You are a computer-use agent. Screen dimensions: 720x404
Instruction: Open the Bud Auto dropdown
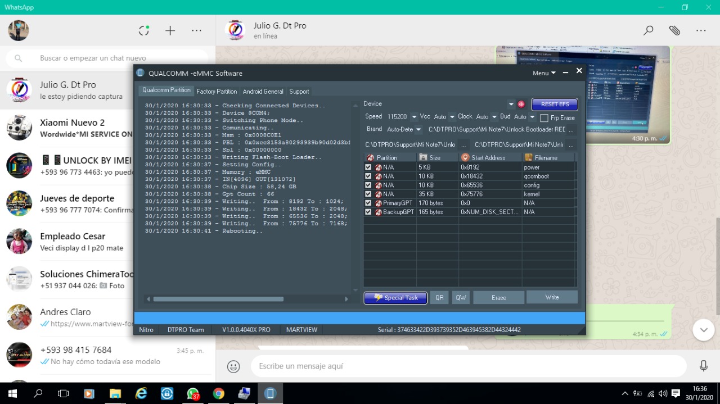click(532, 117)
